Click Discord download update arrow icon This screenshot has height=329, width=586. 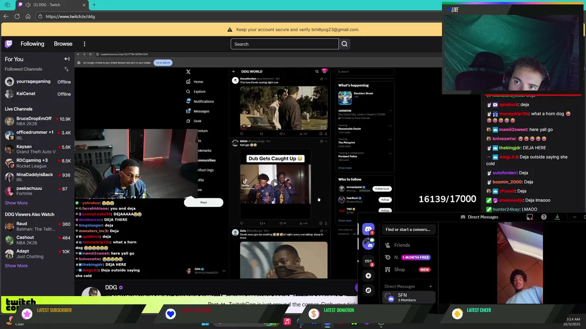click(557, 217)
